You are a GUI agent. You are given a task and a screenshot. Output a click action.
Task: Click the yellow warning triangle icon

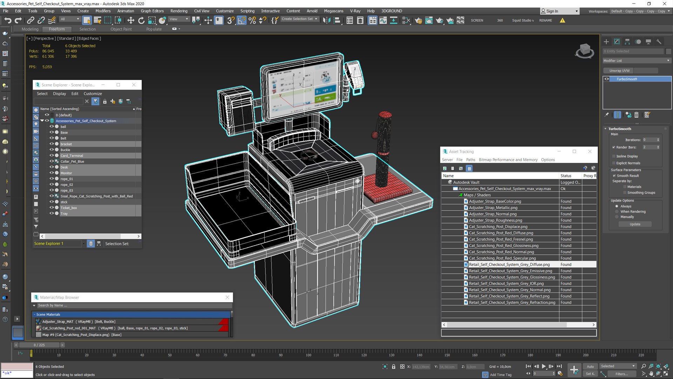(x=562, y=20)
